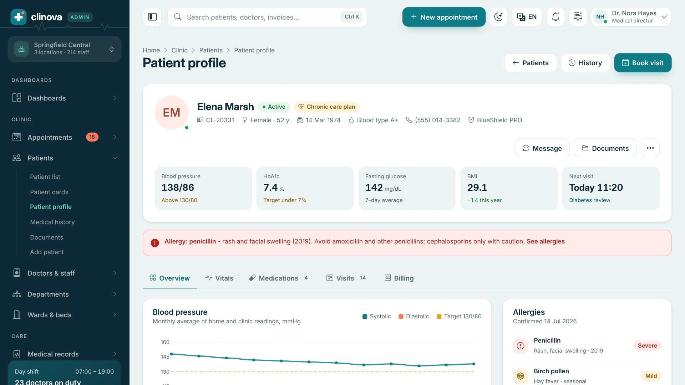
Task: Open the chat messages icon
Action: point(578,17)
